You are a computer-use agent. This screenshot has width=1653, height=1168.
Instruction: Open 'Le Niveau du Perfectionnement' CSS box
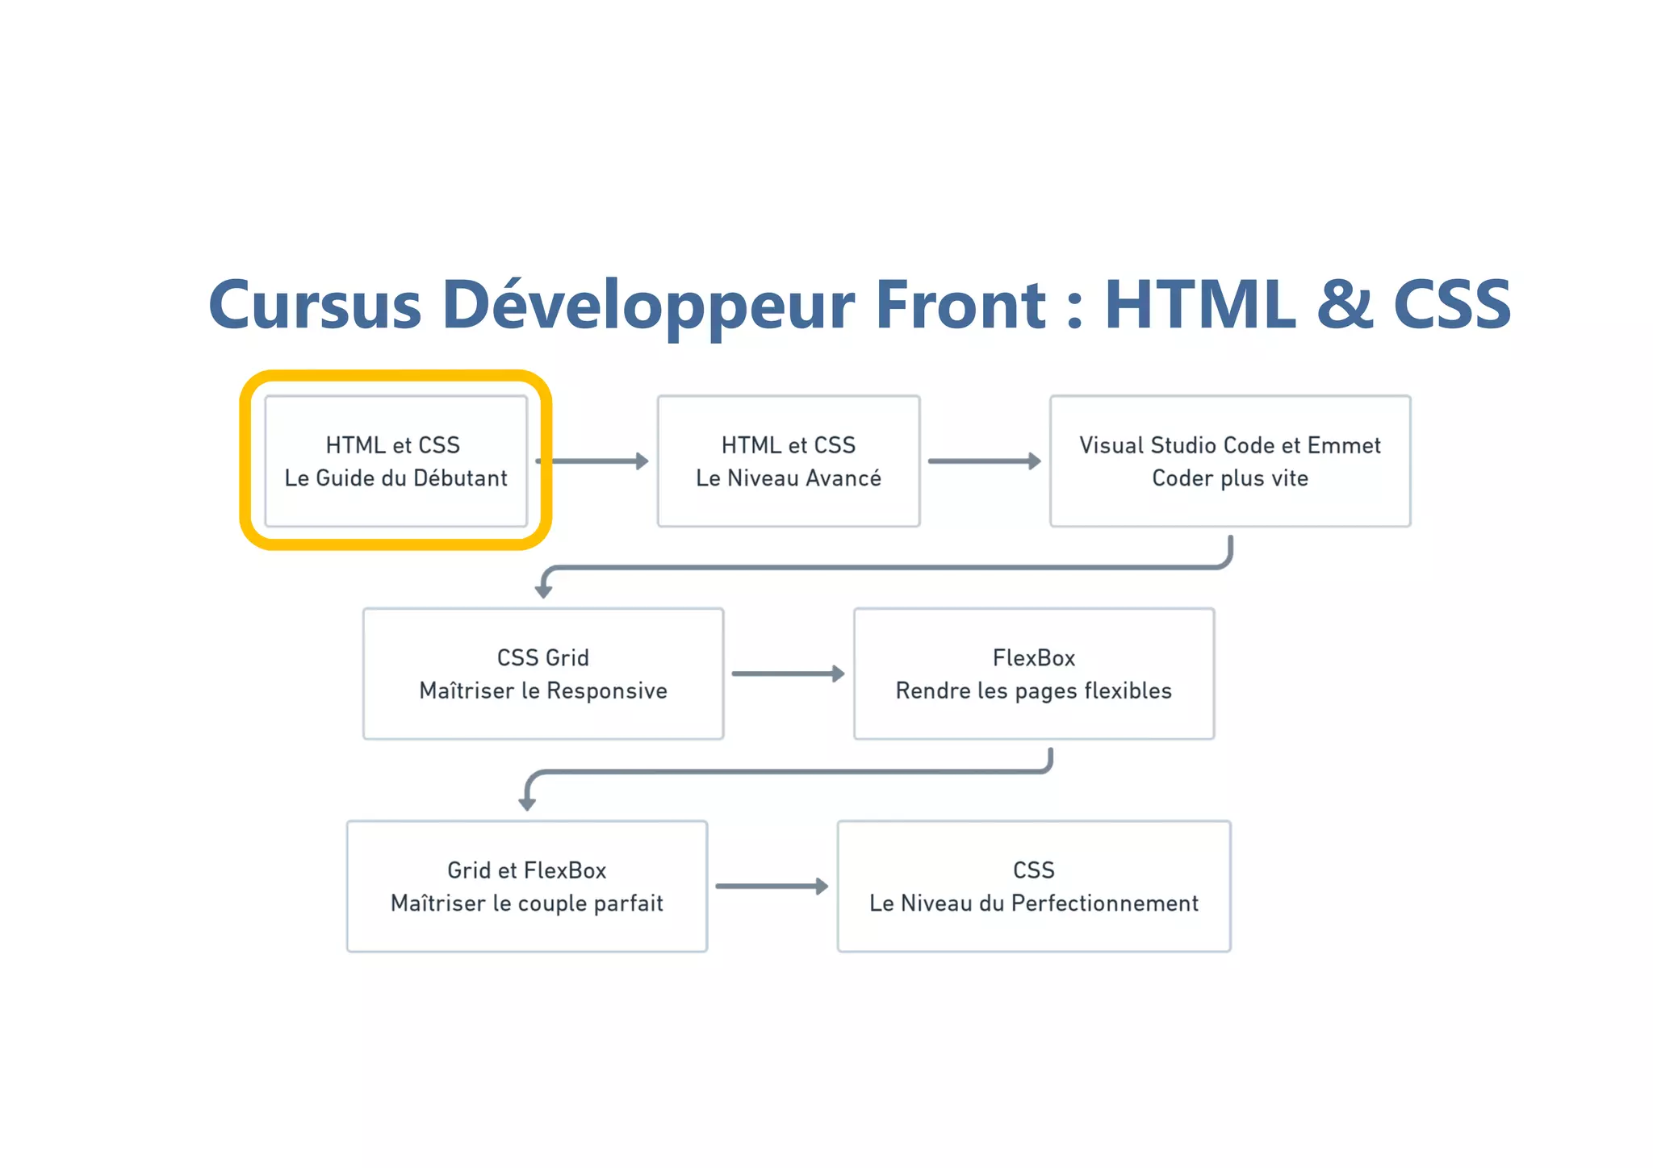[1033, 886]
